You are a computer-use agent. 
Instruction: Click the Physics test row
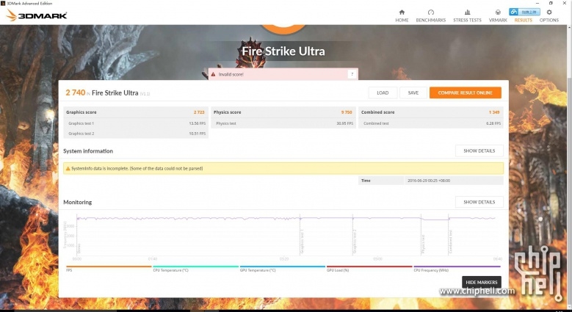pyautogui.click(x=283, y=123)
